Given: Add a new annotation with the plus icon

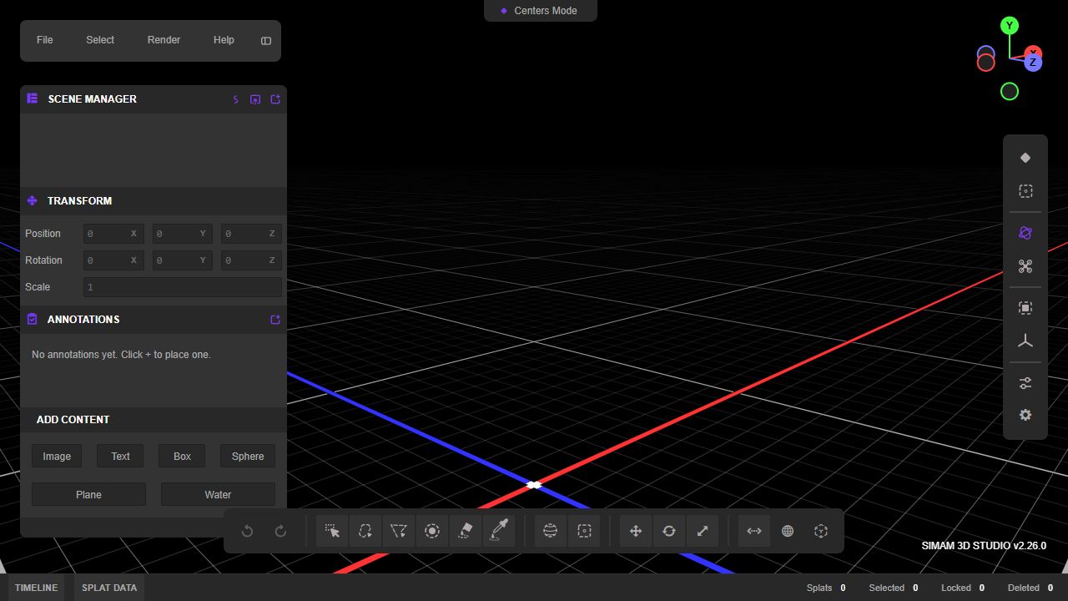Looking at the screenshot, I should click(275, 320).
